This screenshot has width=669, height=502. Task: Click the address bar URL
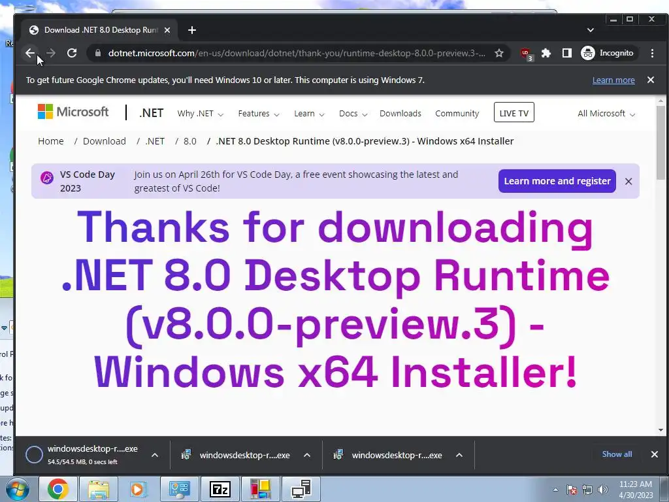point(297,53)
